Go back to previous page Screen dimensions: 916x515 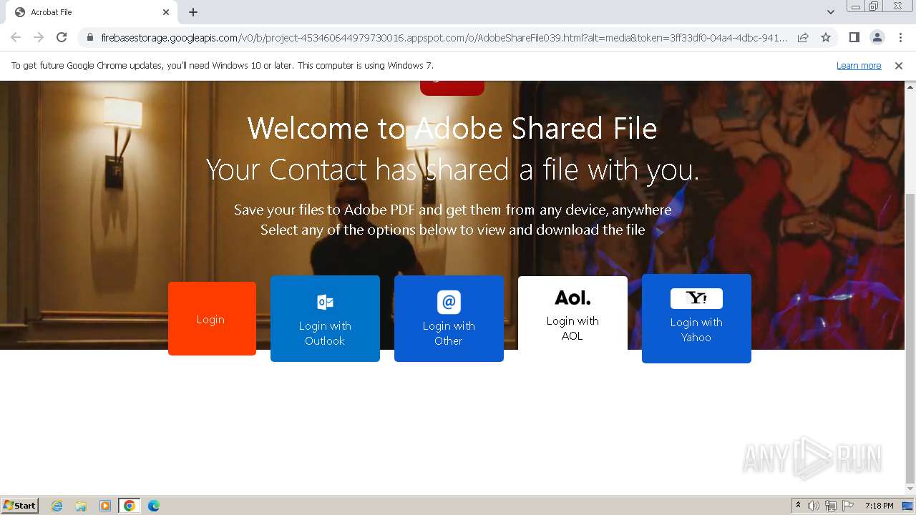pos(16,37)
